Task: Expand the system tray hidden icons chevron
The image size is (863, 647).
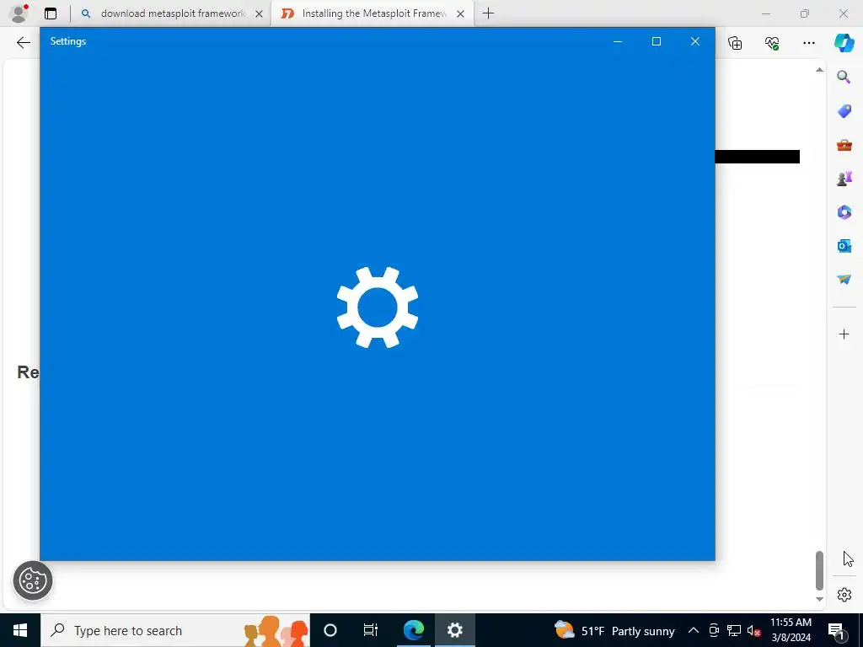Action: tap(694, 630)
